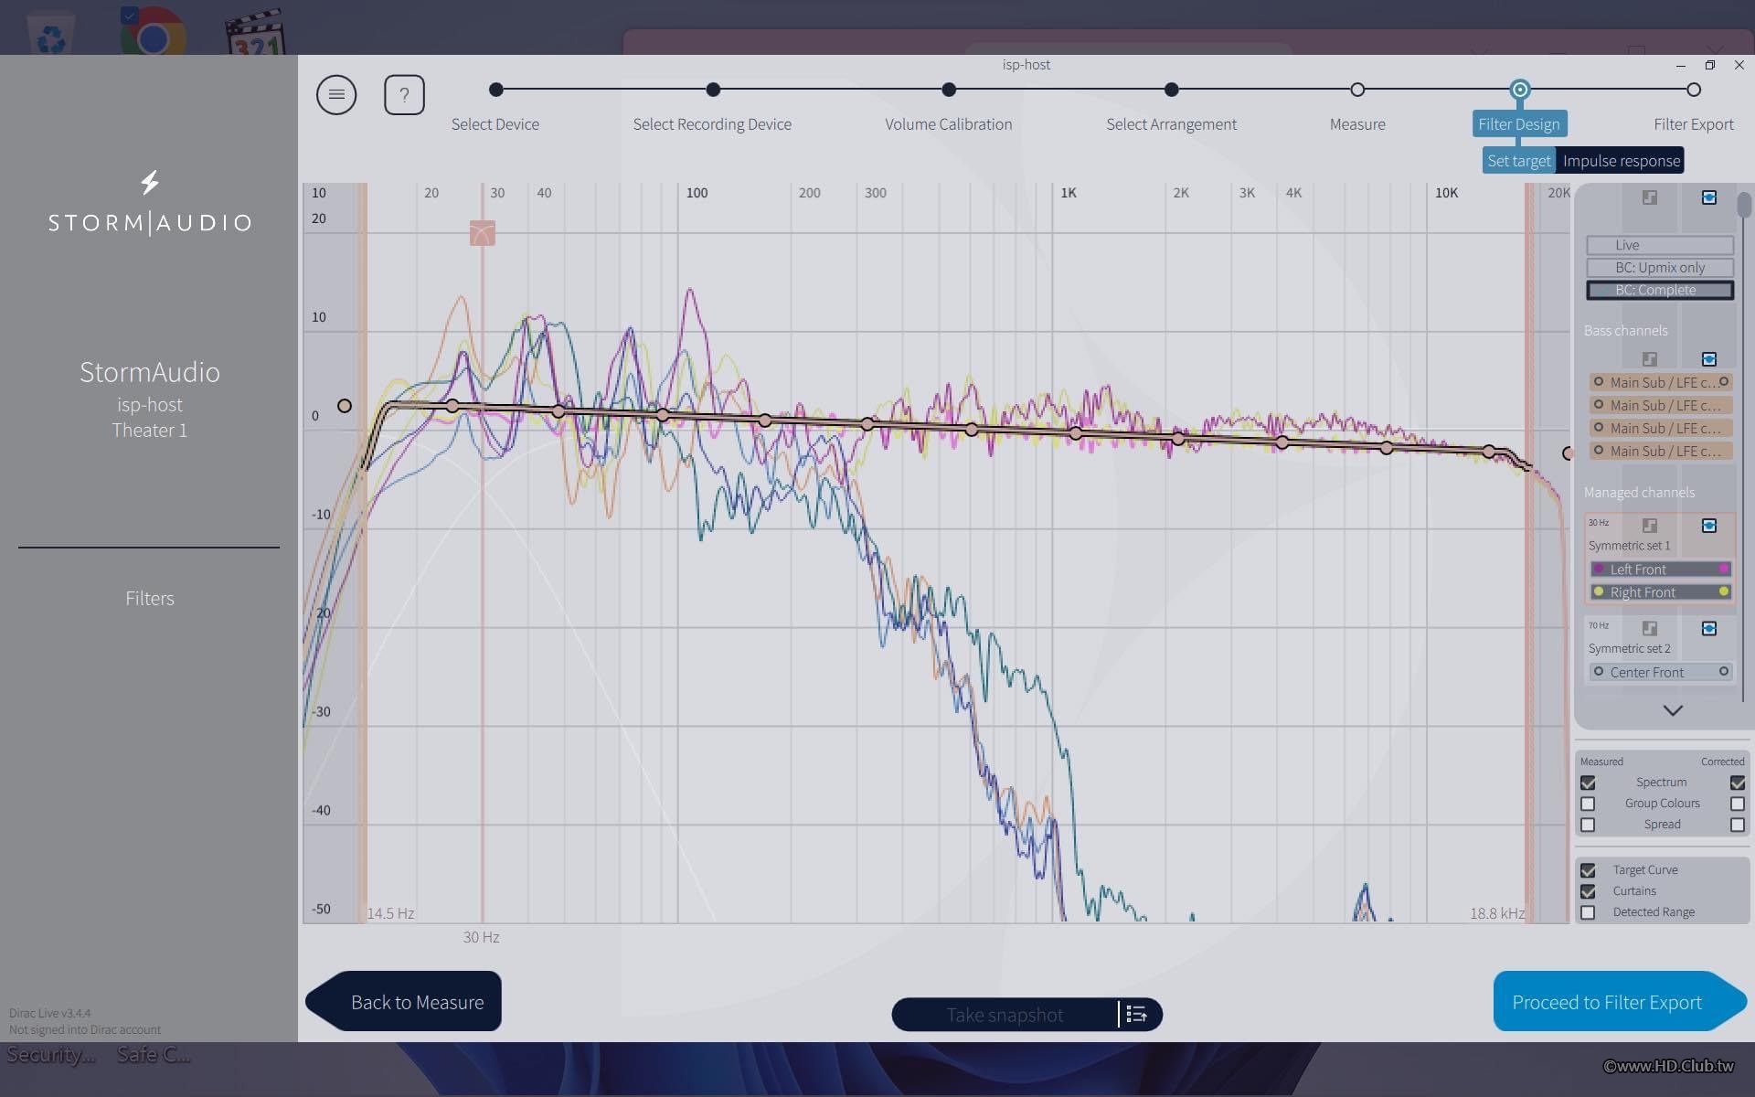Click Proceed to Filter Export
This screenshot has height=1097, width=1755.
click(x=1620, y=1001)
